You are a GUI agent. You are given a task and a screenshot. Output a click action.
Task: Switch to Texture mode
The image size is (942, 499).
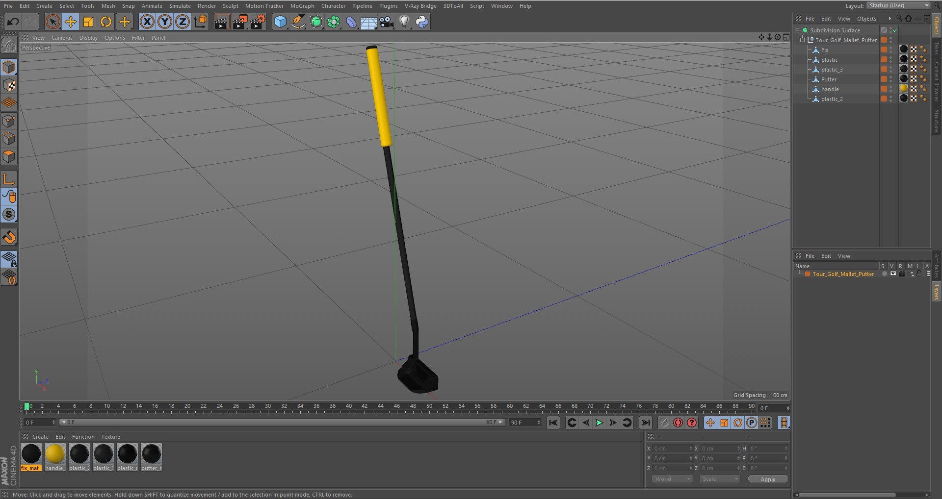tap(9, 85)
